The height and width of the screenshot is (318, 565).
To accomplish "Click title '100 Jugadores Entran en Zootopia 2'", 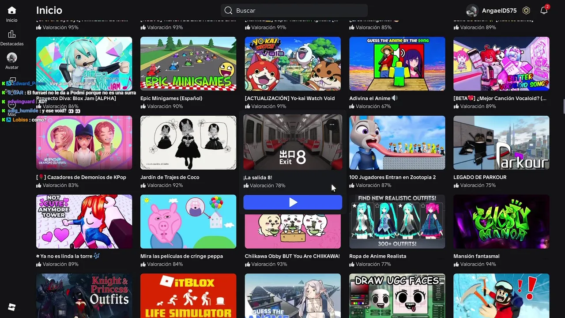I will pos(392,177).
